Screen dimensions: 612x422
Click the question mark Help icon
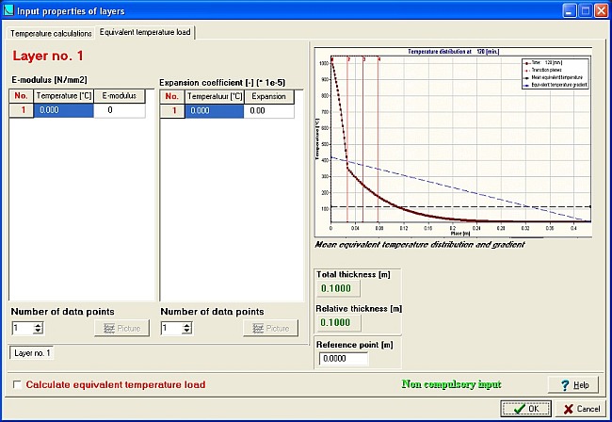pyautogui.click(x=565, y=385)
